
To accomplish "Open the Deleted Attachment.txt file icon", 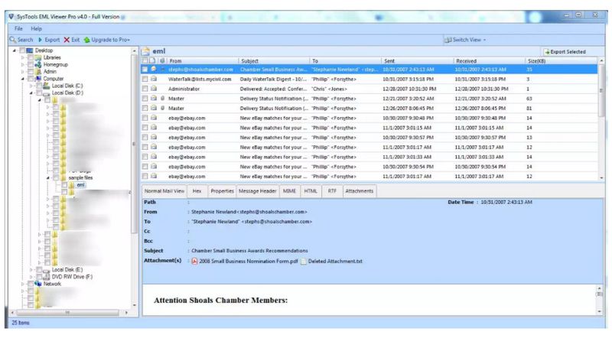I will (304, 261).
